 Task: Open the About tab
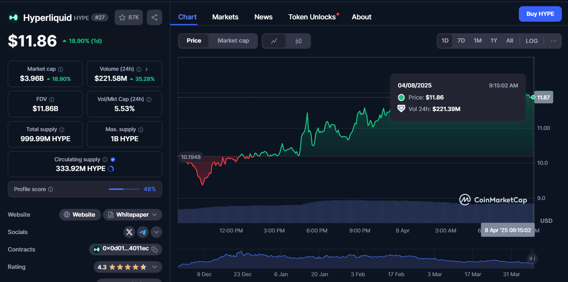point(362,17)
